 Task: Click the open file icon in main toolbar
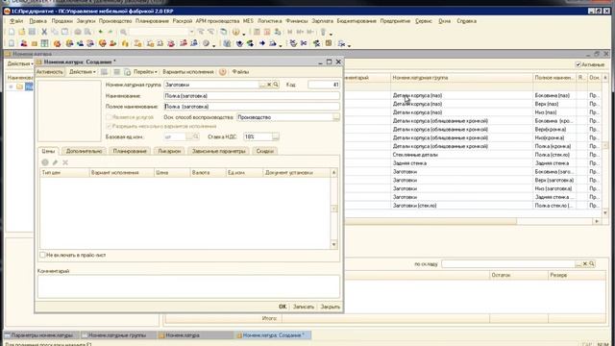point(22,32)
